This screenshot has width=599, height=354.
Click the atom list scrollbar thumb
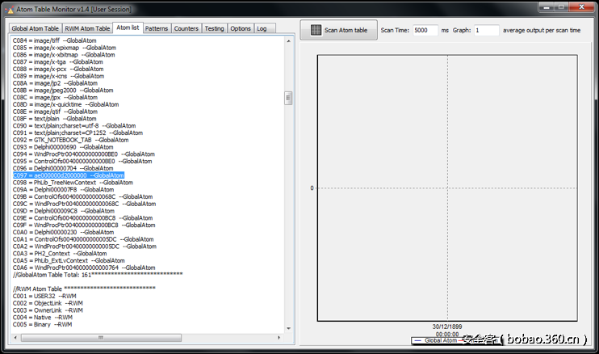tap(288, 97)
